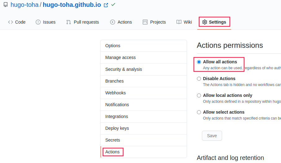The width and height of the screenshot is (281, 163).
Task: Click the Projects board icon
Action: pos(145,22)
